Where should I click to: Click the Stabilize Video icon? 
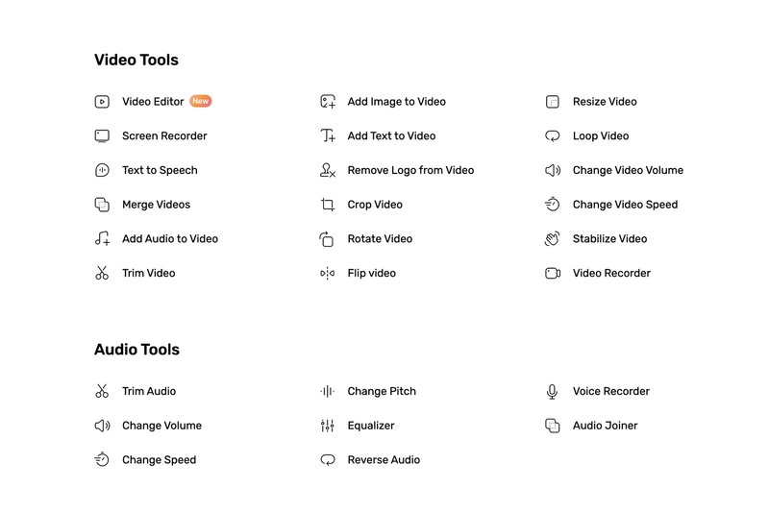tap(553, 239)
